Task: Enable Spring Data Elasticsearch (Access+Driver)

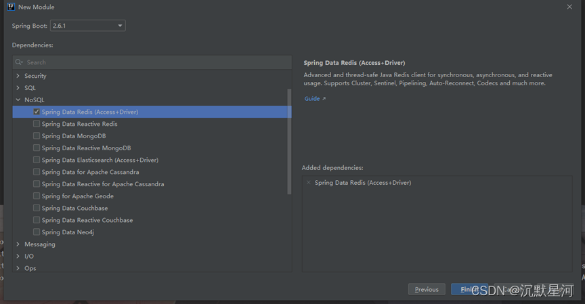Action: [36, 160]
